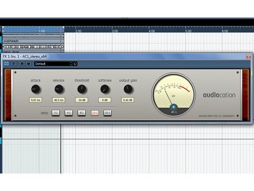
Task: Select the overheads track clip
Action: click(33, 41)
